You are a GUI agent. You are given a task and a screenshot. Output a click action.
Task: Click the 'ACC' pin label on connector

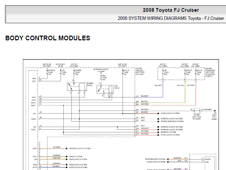34,81
